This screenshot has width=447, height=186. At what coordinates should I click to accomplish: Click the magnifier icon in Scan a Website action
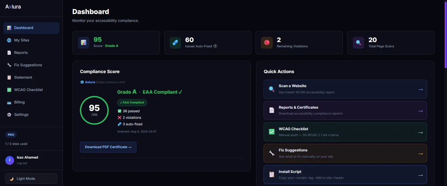(271, 89)
